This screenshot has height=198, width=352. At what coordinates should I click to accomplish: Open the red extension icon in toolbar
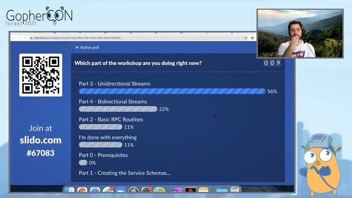[252, 38]
